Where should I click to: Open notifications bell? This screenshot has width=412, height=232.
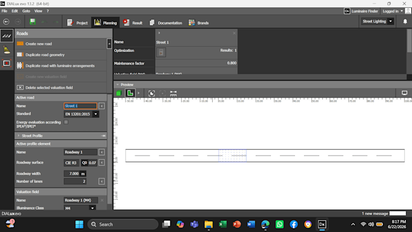(405, 22)
